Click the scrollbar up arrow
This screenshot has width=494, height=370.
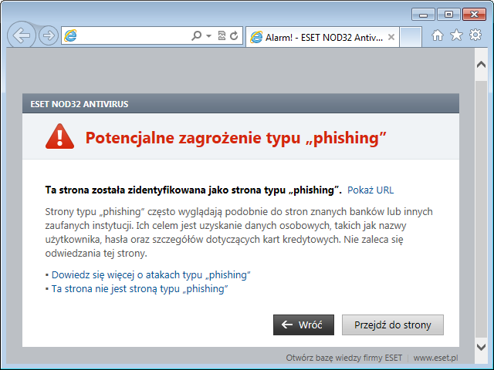click(481, 65)
